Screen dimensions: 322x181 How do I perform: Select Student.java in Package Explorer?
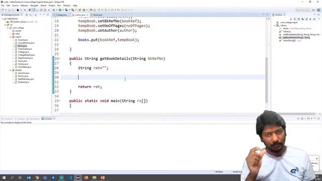tap(24, 82)
